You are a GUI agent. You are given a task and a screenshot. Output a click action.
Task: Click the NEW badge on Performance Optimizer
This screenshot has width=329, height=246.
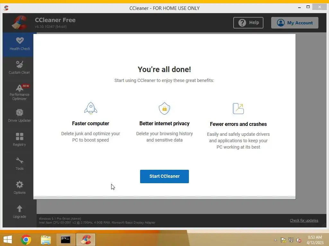[x=26, y=86]
